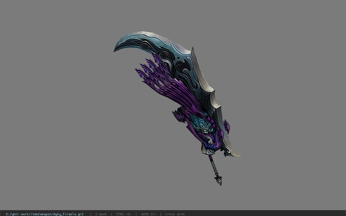Click the '3702 vtx' vertex count
The width and height of the screenshot is (346, 216).
tap(124, 214)
